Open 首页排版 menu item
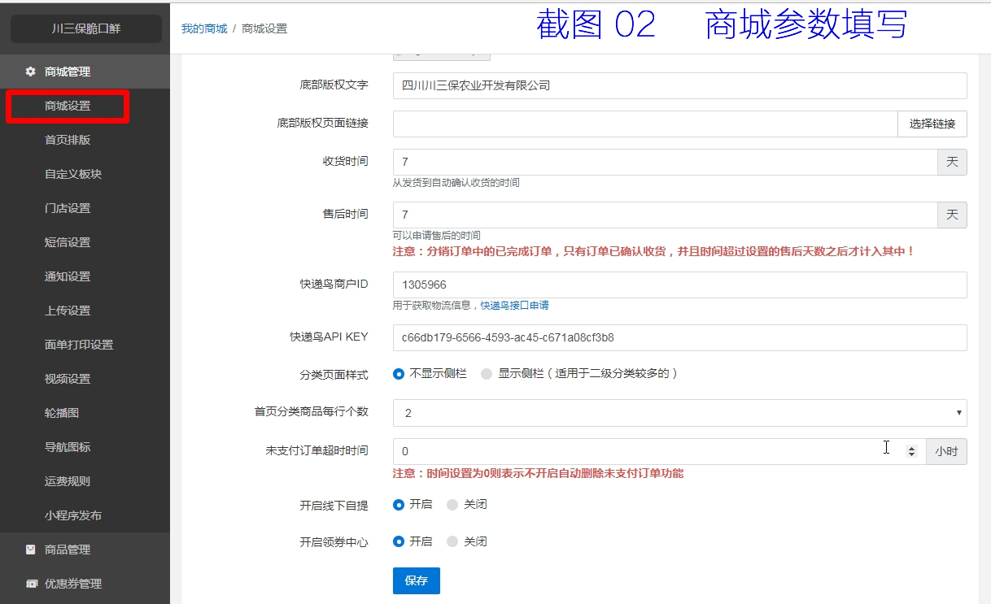Viewport: 991px width, 604px height. click(68, 140)
